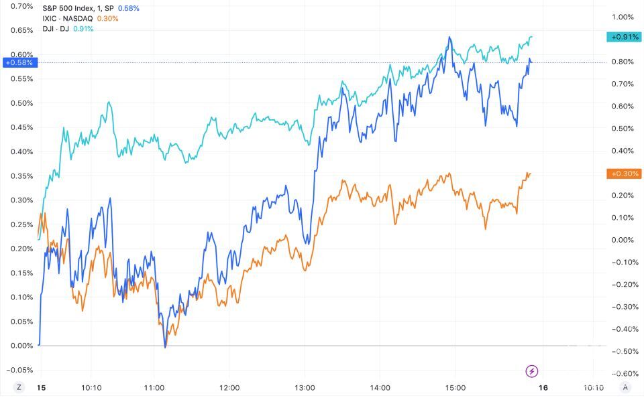The height and width of the screenshot is (398, 644).
Task: Click the 1.00% right scale label
Action: point(623,17)
